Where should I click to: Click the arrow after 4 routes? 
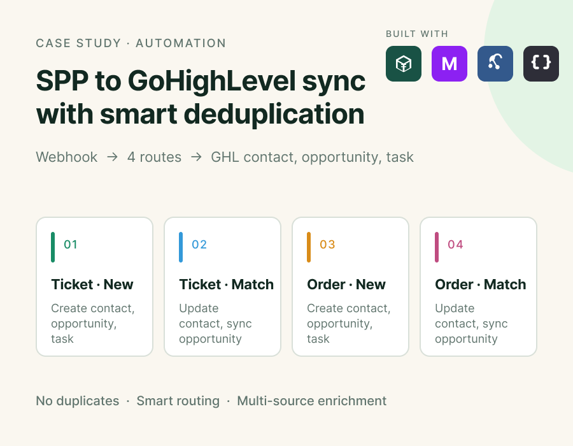[196, 157]
